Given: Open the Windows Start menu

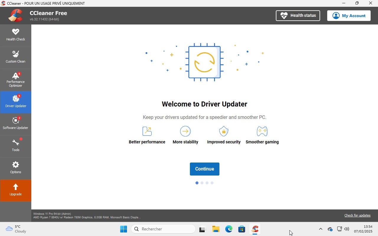Looking at the screenshot, I should click(123, 229).
